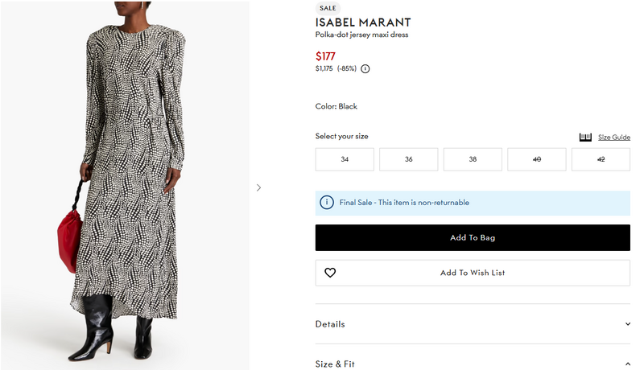Choose size 38

[473, 159]
